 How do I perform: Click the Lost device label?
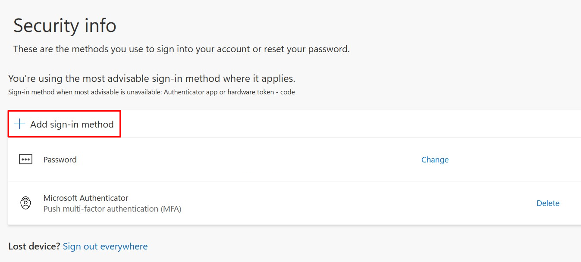33,246
